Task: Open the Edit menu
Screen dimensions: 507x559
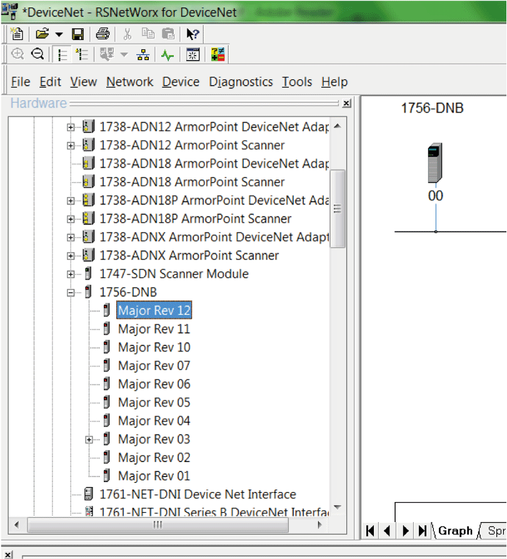Action: tap(50, 82)
